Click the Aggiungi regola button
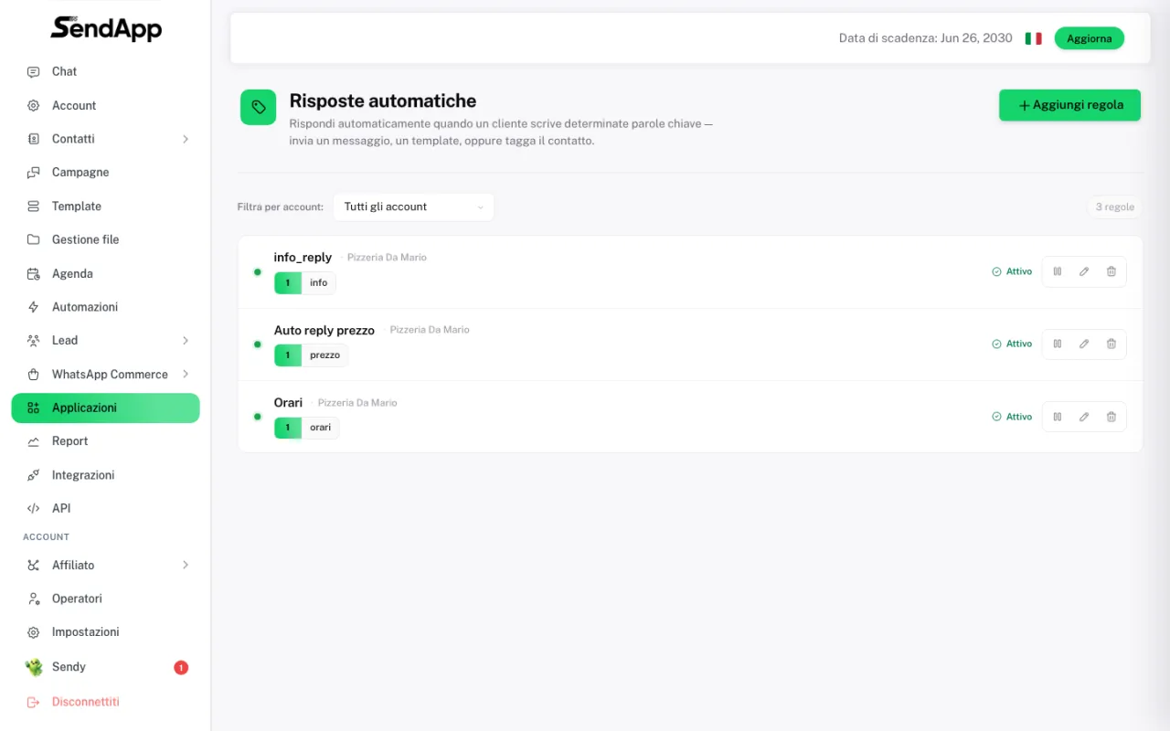Image resolution: width=1170 pixels, height=731 pixels. pyautogui.click(x=1069, y=105)
